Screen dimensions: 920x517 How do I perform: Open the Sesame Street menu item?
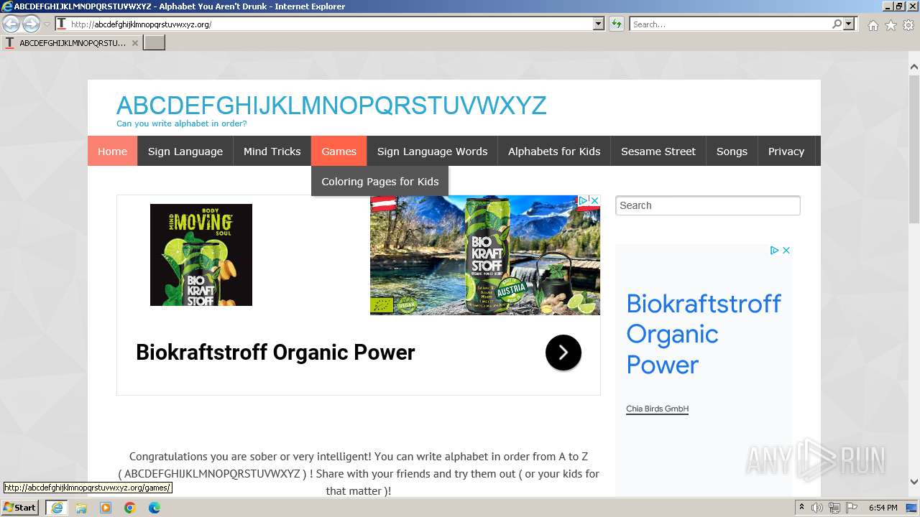658,151
